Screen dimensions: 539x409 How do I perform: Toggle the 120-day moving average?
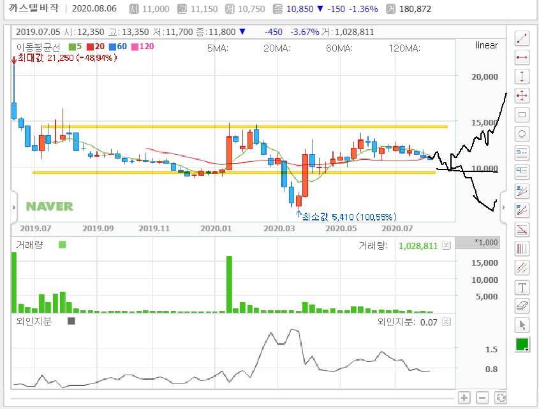tap(143, 47)
